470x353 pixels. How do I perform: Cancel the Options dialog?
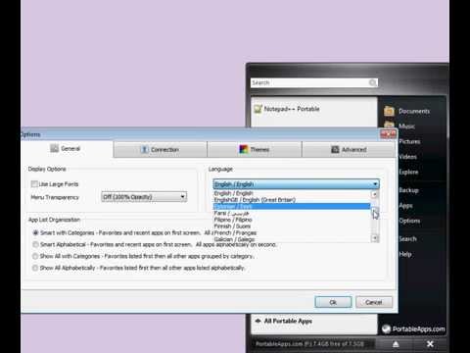[374, 302]
